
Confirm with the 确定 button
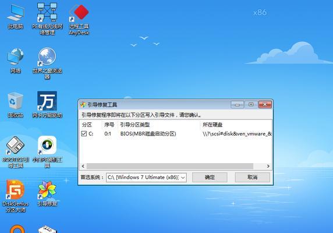coord(210,177)
